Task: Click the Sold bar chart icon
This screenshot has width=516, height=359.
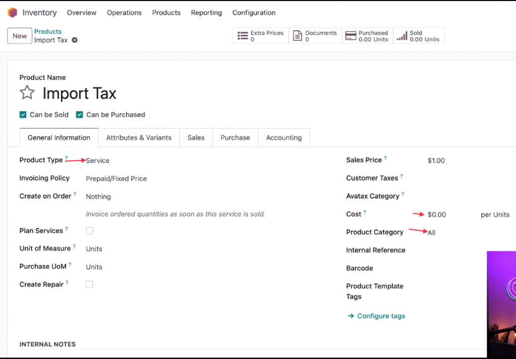Action: (402, 36)
